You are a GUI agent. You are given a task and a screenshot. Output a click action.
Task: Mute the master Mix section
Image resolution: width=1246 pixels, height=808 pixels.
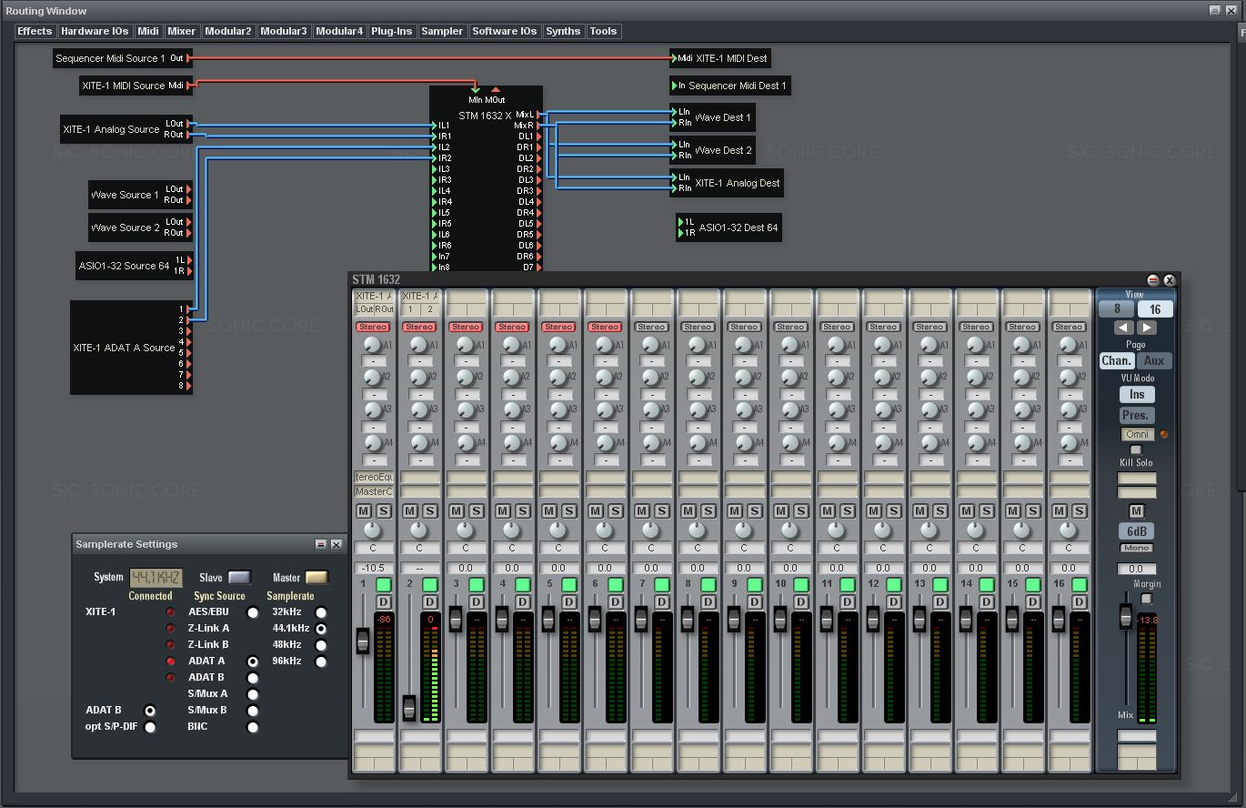click(x=1136, y=511)
